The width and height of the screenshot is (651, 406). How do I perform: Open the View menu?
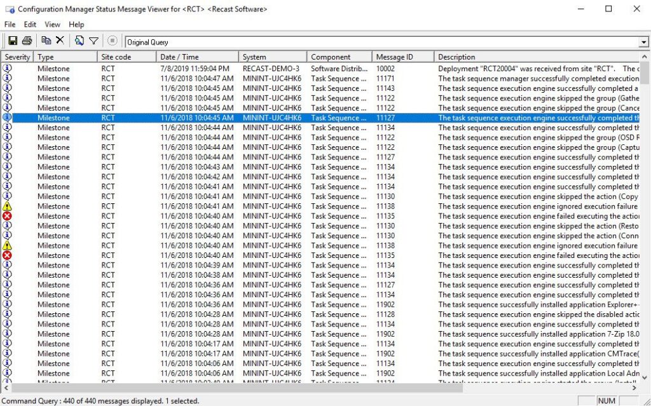(x=52, y=24)
